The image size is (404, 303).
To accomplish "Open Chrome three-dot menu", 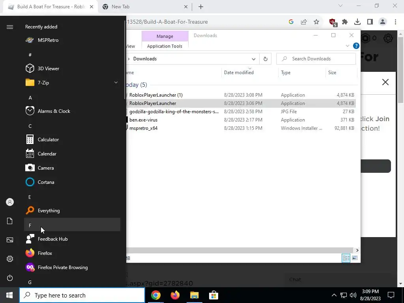I will coord(395,22).
